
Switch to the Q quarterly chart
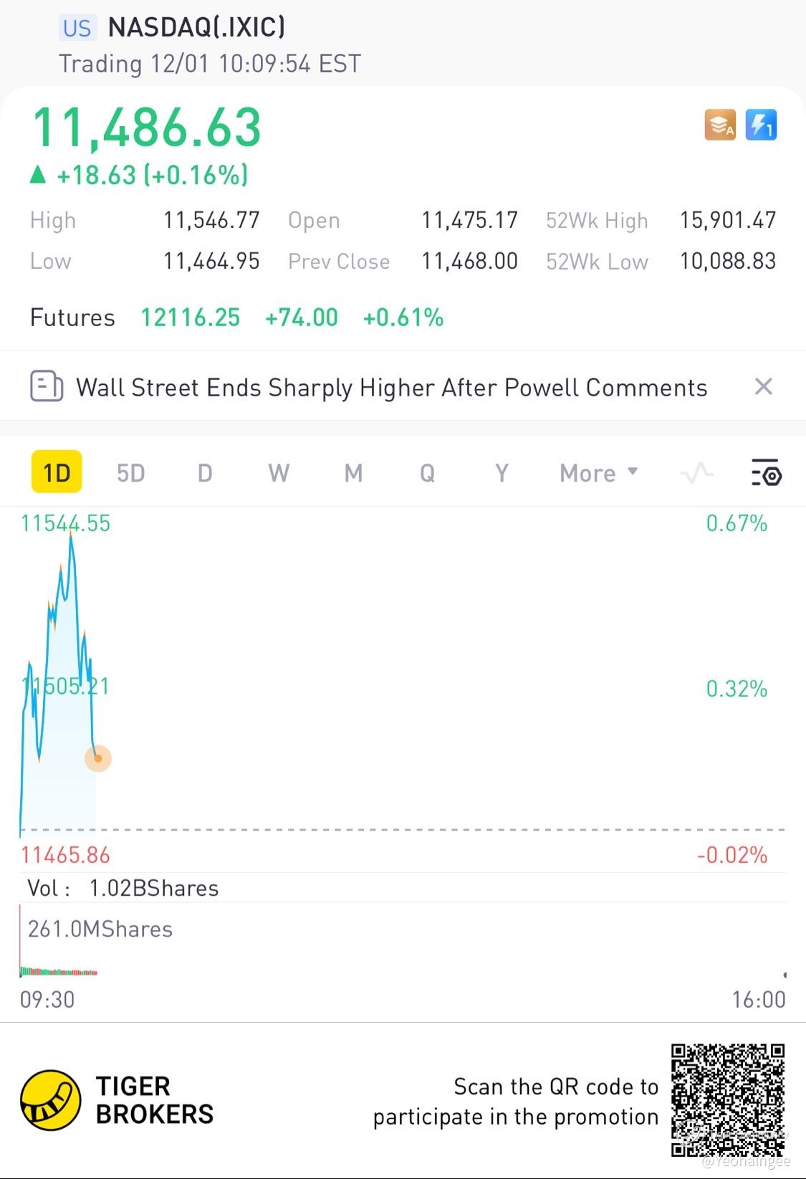click(427, 473)
